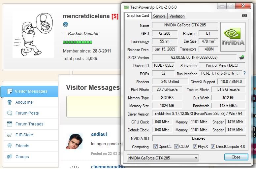The image size is (256, 171).
Task: Click the Device ID value 10DE - 05E3
Action: click(163, 65)
